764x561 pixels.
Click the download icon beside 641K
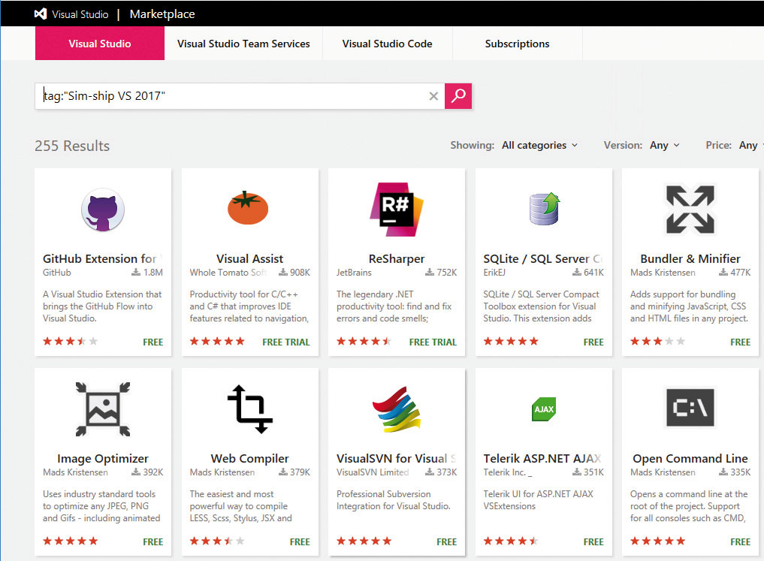pos(577,272)
